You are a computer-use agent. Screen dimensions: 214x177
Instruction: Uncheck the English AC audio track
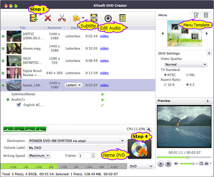tap(19, 105)
